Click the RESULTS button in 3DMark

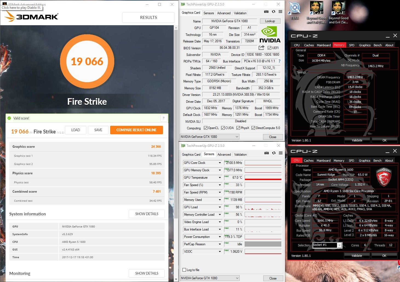click(x=148, y=17)
